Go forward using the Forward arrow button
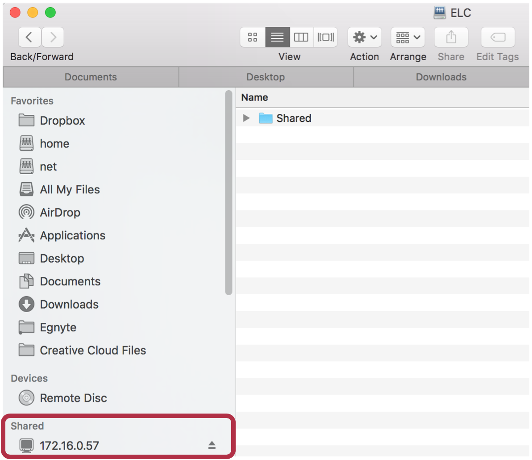 coord(53,37)
